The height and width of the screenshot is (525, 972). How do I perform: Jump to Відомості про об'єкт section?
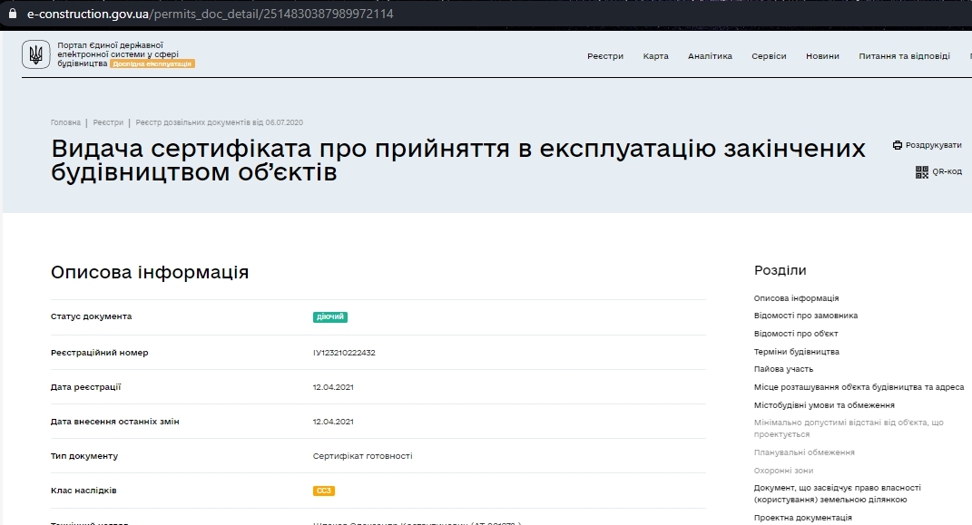795,334
